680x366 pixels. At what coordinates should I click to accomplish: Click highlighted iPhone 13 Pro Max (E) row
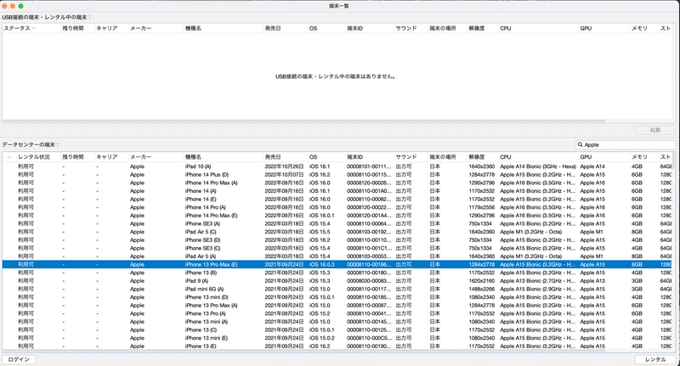click(337, 264)
